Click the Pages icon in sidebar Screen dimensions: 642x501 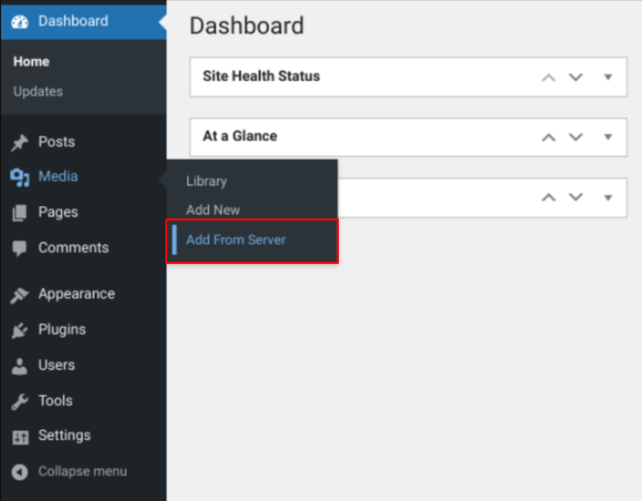click(x=20, y=213)
